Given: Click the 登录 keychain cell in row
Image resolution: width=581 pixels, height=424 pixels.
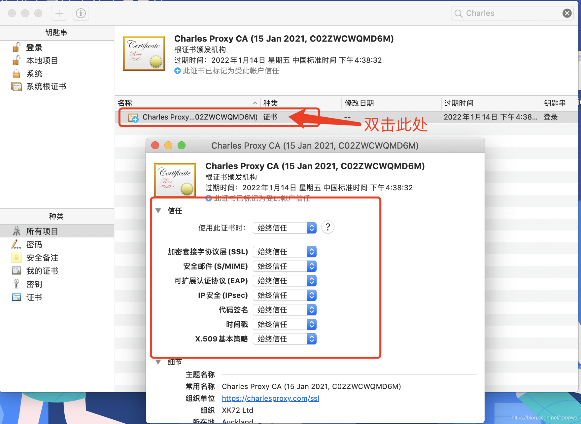Looking at the screenshot, I should pos(551,117).
